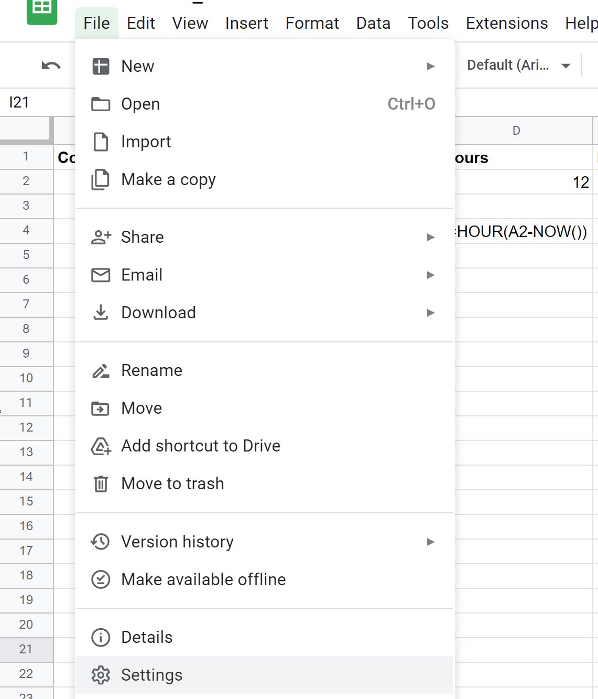Image resolution: width=598 pixels, height=699 pixels.
Task: Click the Make a copy icon
Action: click(x=101, y=179)
